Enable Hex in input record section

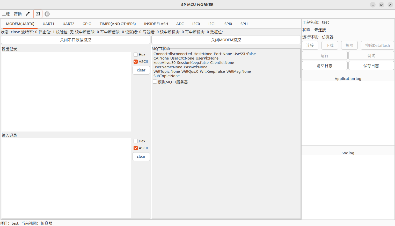point(136,141)
